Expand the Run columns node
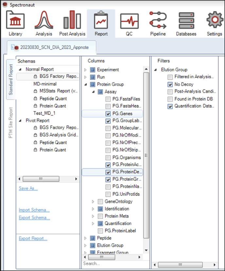Screen dimensions: 225x271 point(85,77)
